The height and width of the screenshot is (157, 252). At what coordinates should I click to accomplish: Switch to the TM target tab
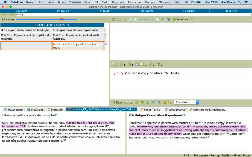pos(189,11)
